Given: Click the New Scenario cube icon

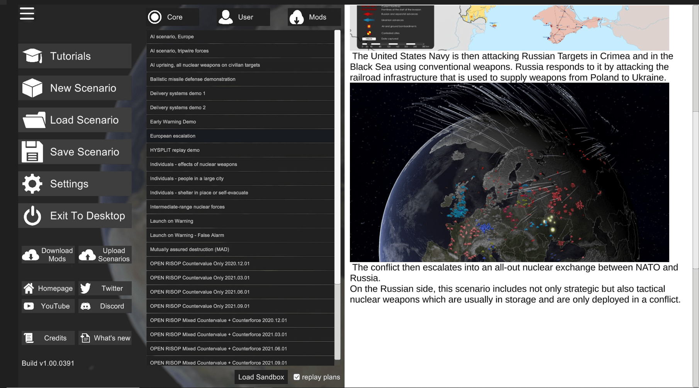Looking at the screenshot, I should (32, 88).
